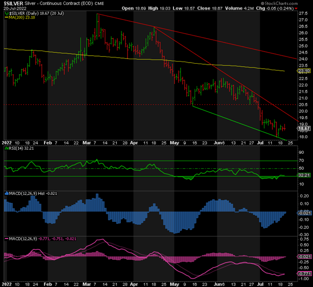Image resolution: width=313 pixels, height=287 pixels.
Task: Click the chart date 20-Jul-2022
Action: point(15,9)
